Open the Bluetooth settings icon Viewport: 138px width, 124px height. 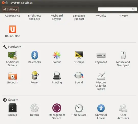point(34,55)
